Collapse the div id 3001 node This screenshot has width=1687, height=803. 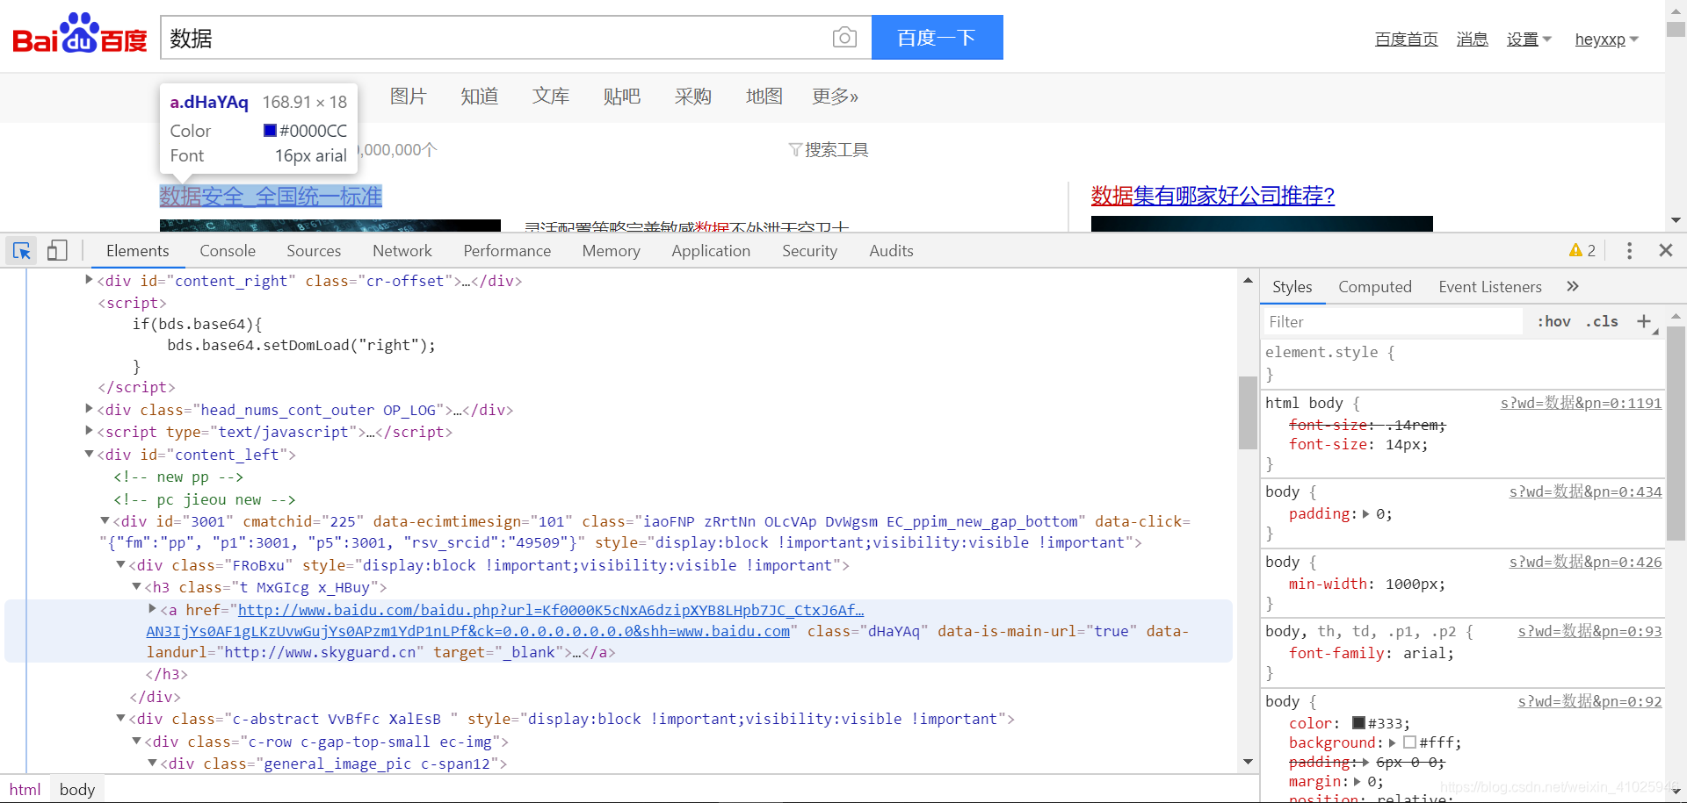coord(105,520)
